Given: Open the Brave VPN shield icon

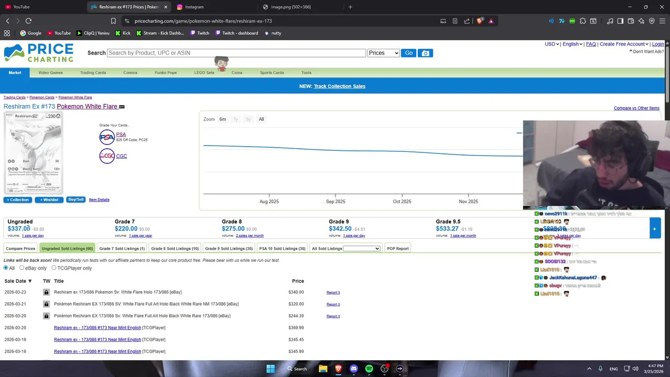Looking at the screenshot, I should (652, 21).
